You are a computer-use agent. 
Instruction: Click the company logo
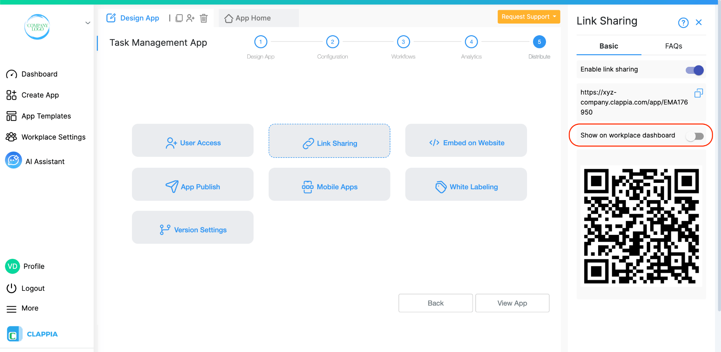pos(37,27)
